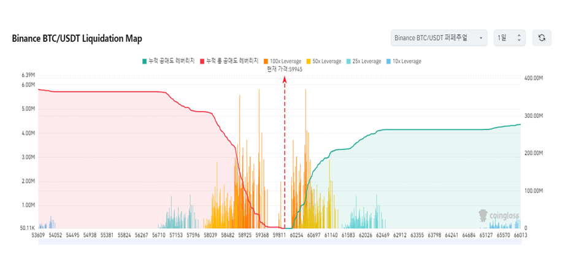Toggle the 10x Leverage legend series
The width and height of the screenshot is (568, 265).
click(404, 61)
